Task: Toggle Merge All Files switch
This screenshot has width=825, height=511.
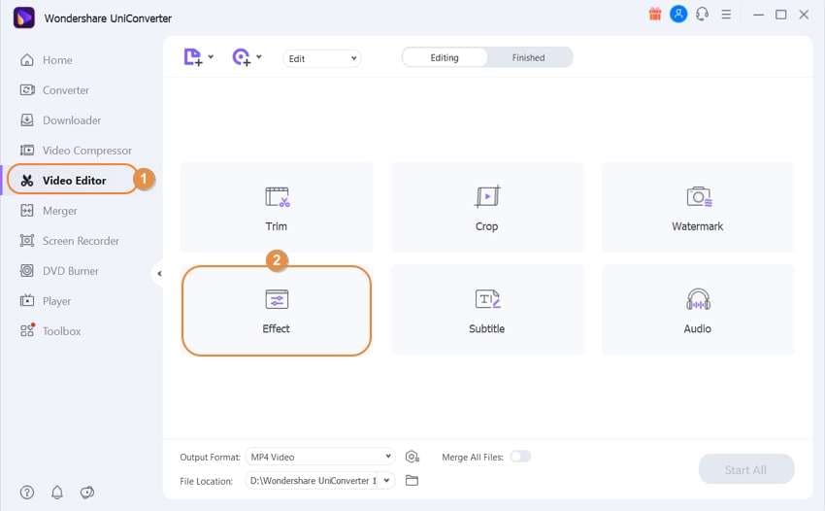Action: pyautogui.click(x=520, y=457)
